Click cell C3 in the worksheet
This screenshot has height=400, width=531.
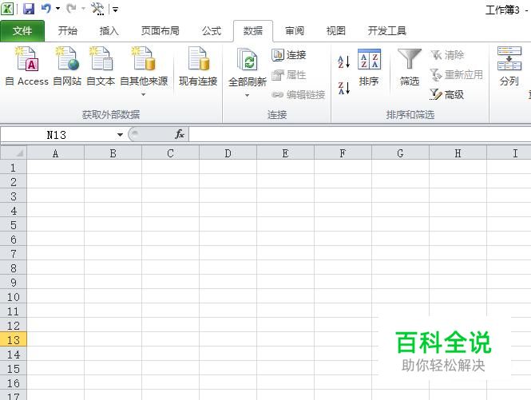click(x=170, y=196)
